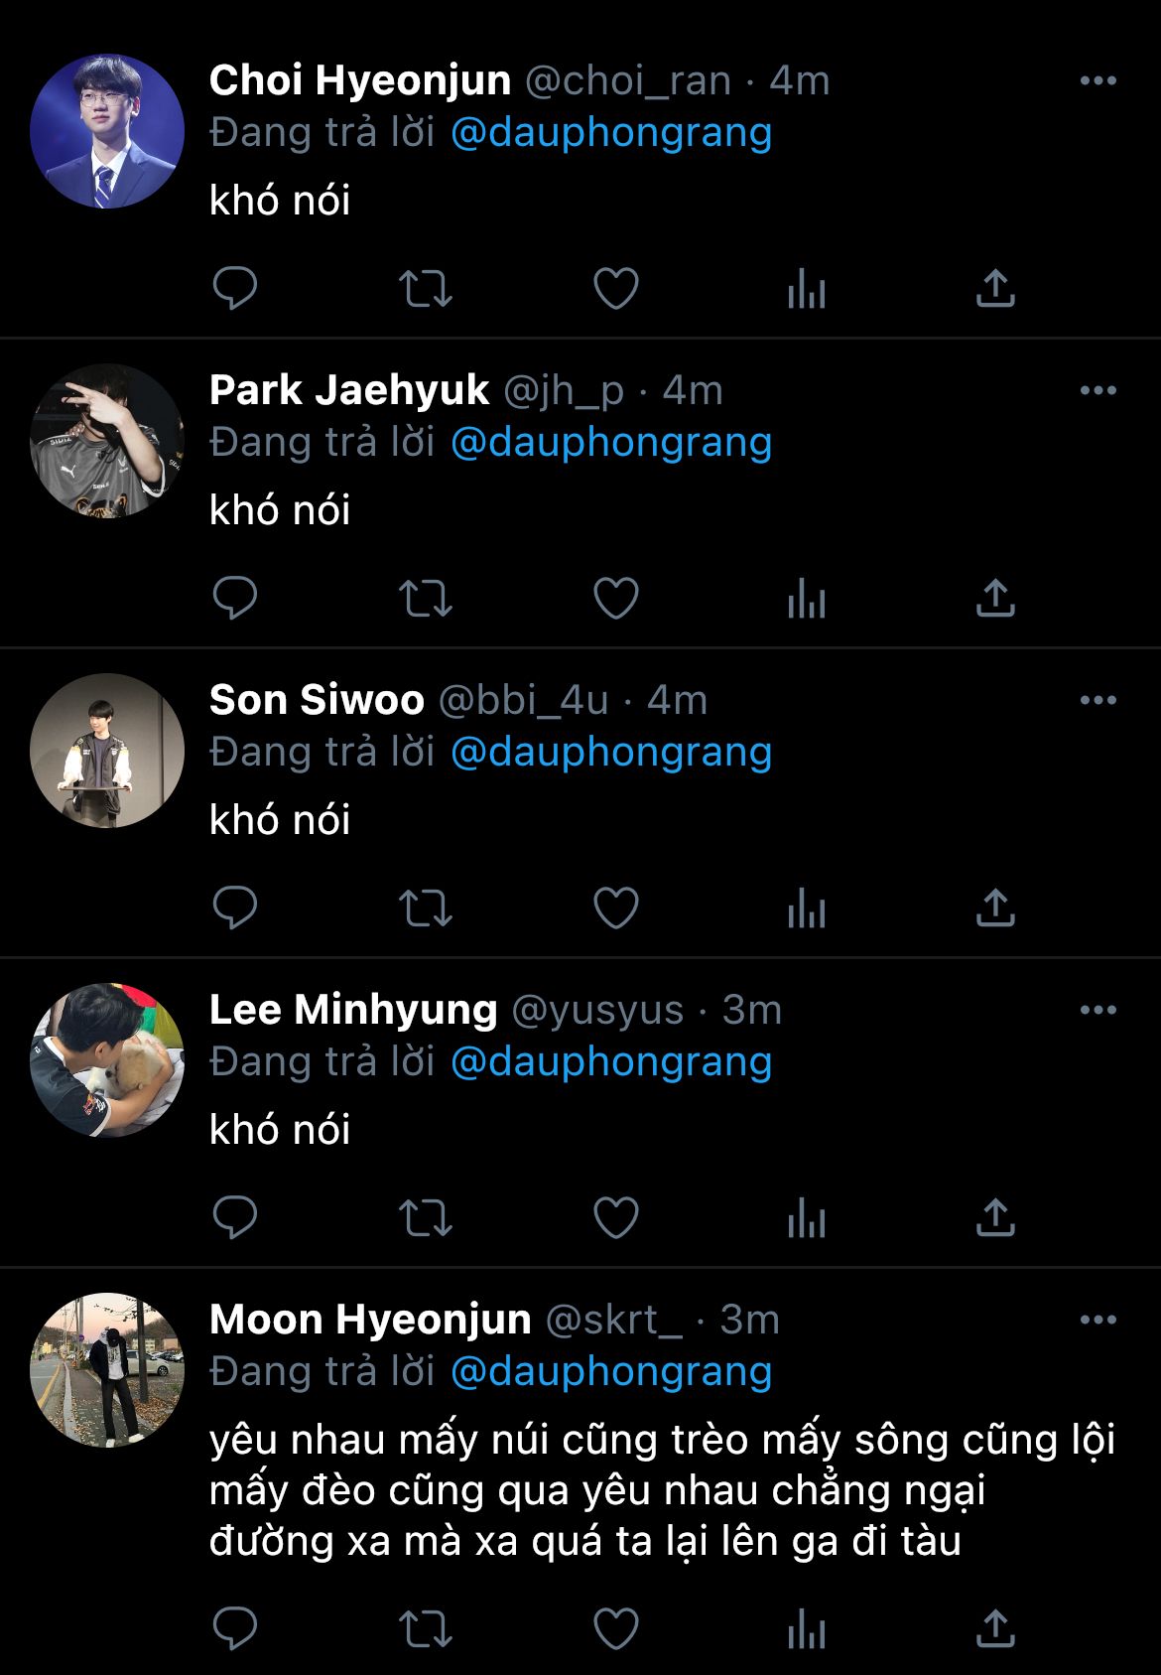Open @dauphongrang mention in Lee Minhyung's reply
The height and width of the screenshot is (1675, 1161).
(611, 1062)
